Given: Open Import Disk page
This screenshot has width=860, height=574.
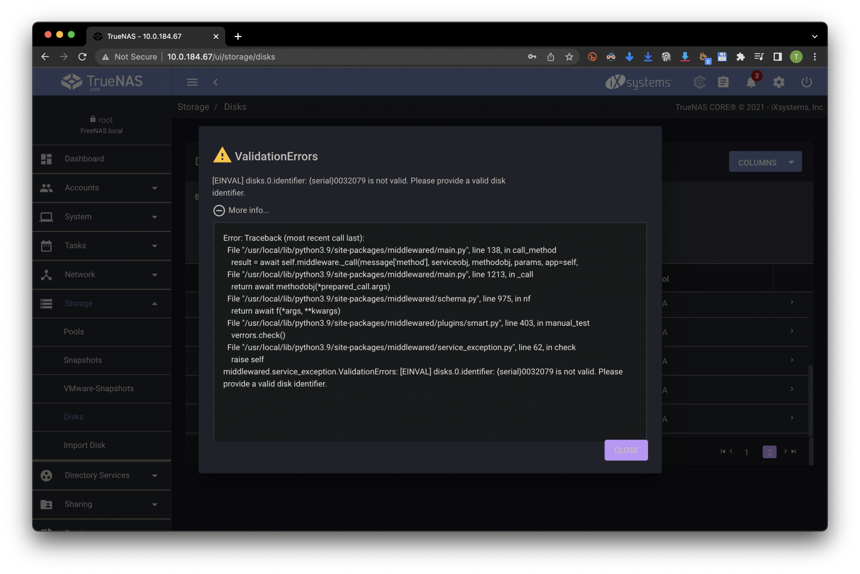Looking at the screenshot, I should tap(101, 445).
